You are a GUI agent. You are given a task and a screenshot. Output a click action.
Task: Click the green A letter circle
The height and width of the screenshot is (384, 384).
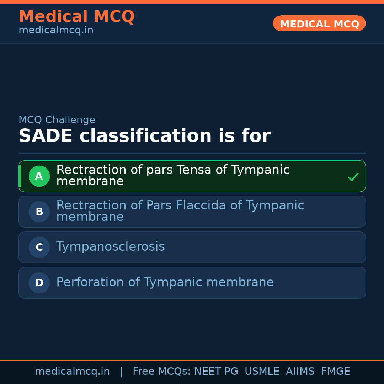tap(39, 176)
